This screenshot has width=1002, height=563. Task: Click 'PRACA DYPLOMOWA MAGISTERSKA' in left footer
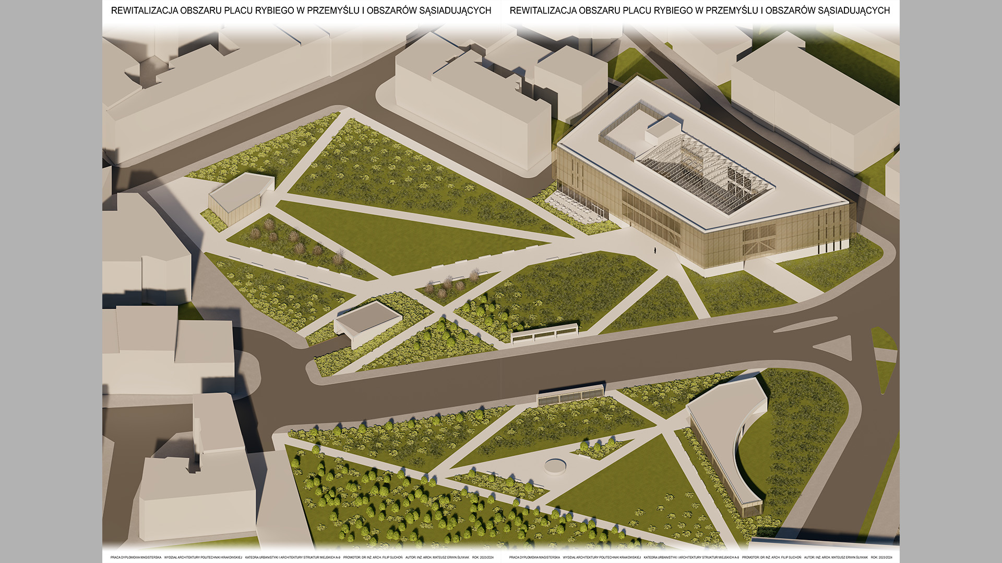coord(136,557)
